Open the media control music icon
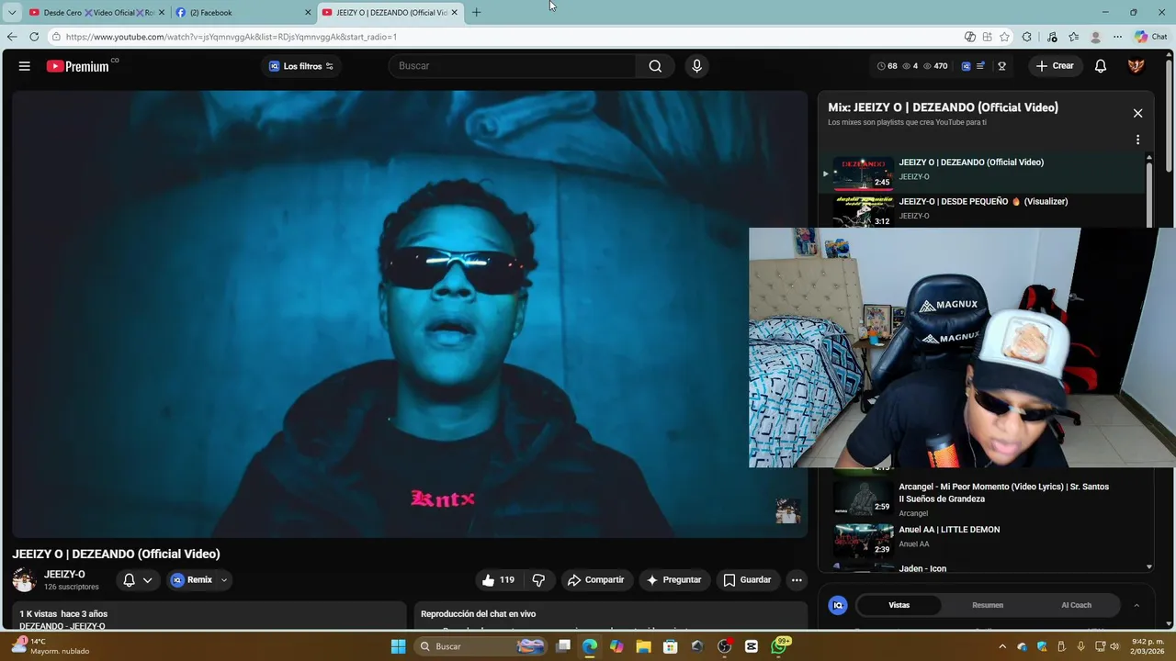The height and width of the screenshot is (661, 1176). [x=1052, y=37]
